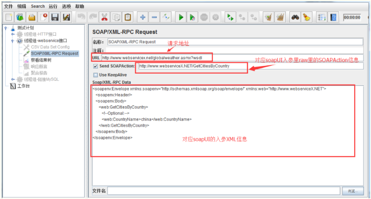Click the Remote Start All icon
The width and height of the screenshot is (371, 199).
click(230, 17)
